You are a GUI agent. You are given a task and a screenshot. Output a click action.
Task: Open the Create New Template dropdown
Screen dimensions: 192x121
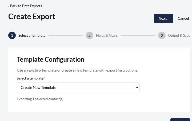pos(78,87)
